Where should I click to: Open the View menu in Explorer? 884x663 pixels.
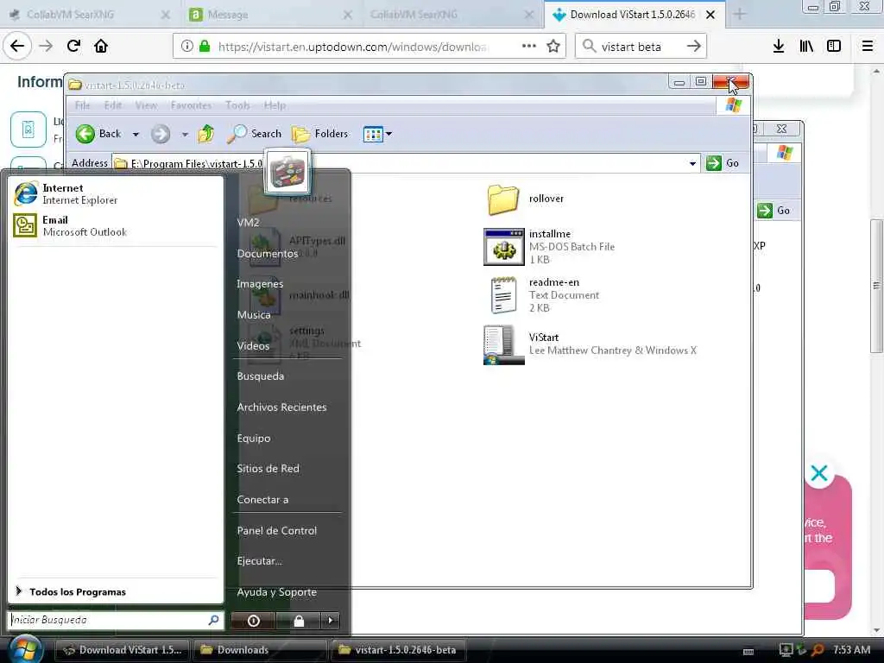[x=146, y=105]
